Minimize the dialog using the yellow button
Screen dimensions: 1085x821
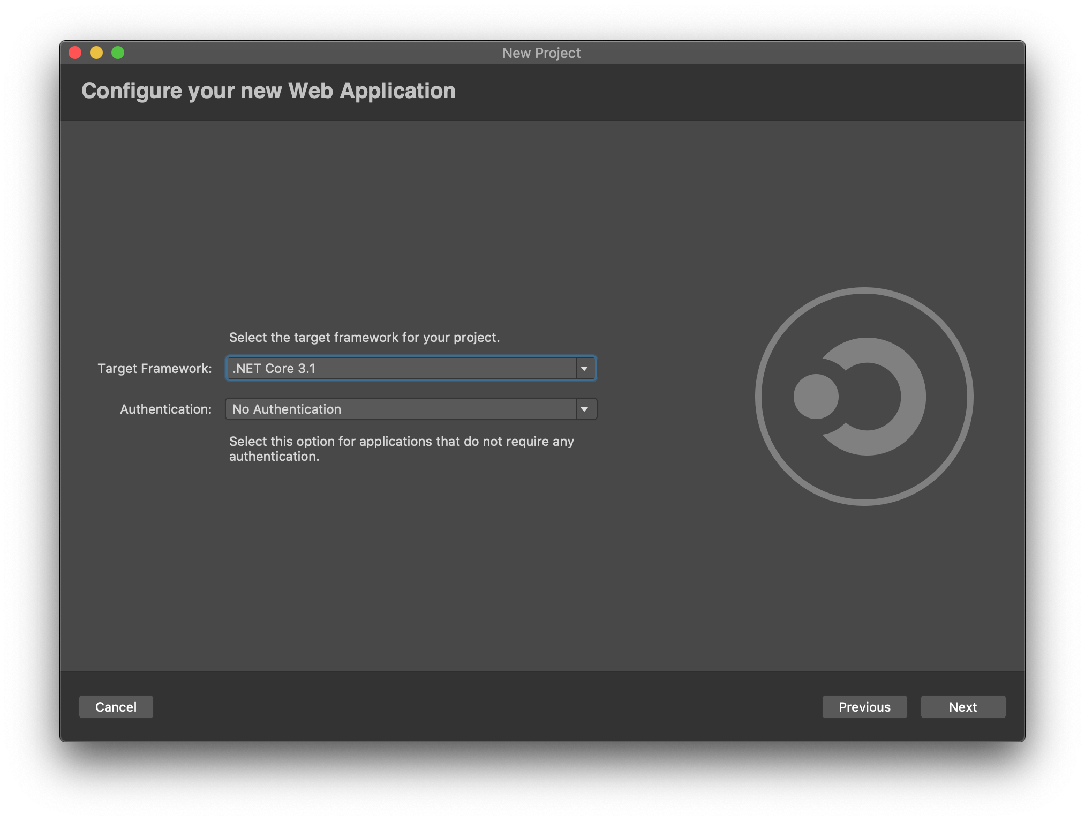(96, 53)
